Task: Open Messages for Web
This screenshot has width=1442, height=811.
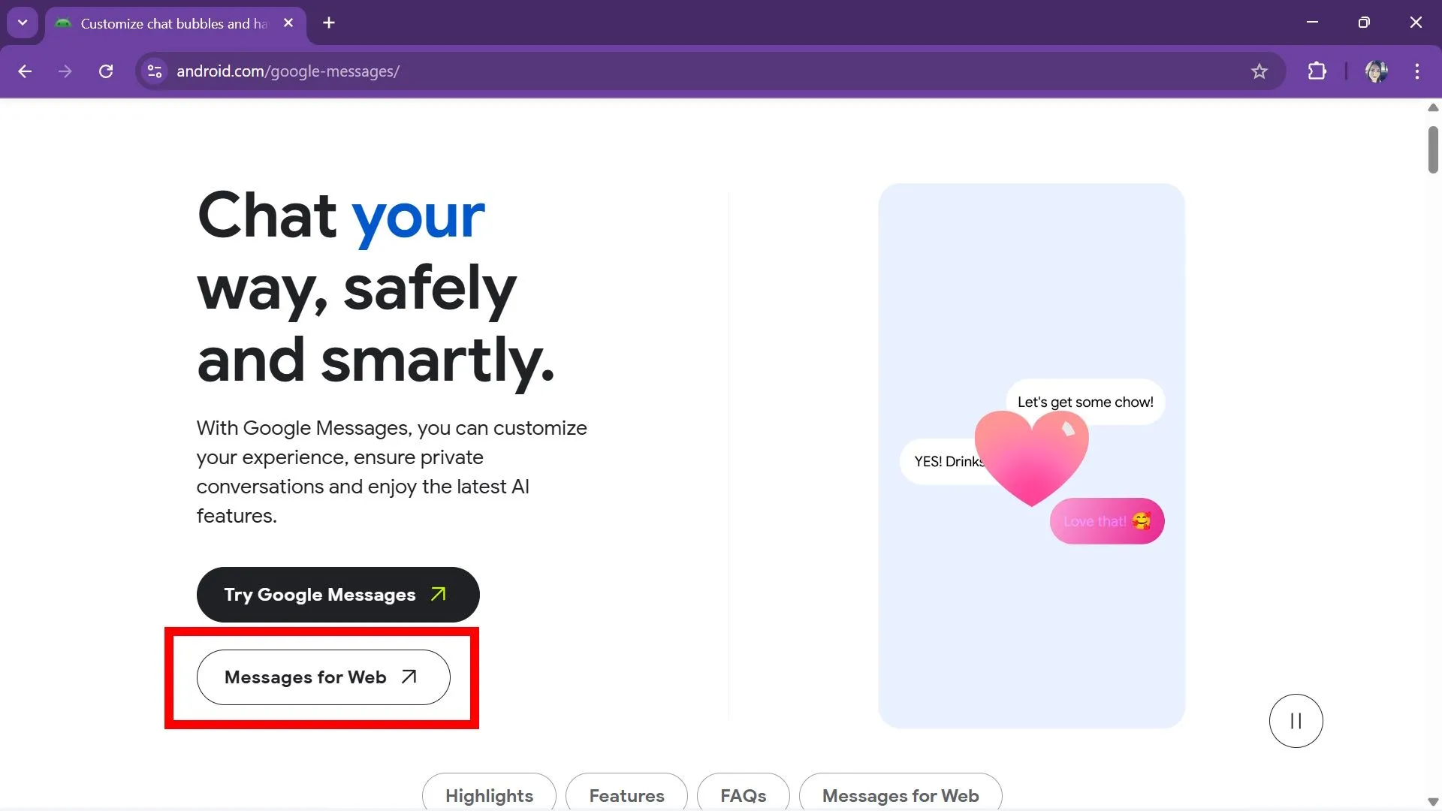Action: point(322,677)
